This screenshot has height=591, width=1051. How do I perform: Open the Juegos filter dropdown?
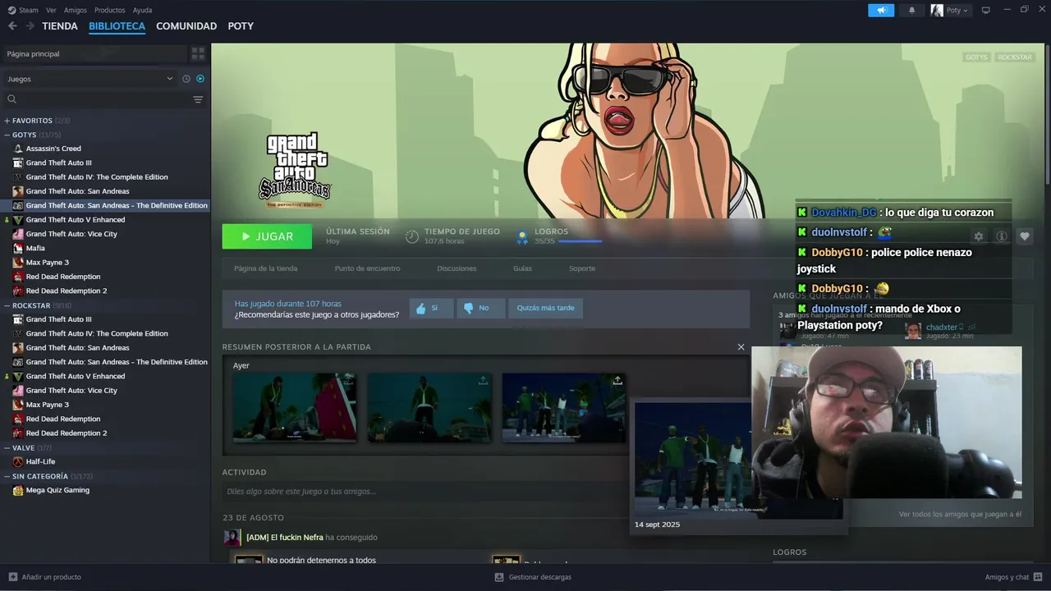coord(89,79)
